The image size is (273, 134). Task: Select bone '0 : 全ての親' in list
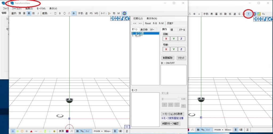[145, 33]
